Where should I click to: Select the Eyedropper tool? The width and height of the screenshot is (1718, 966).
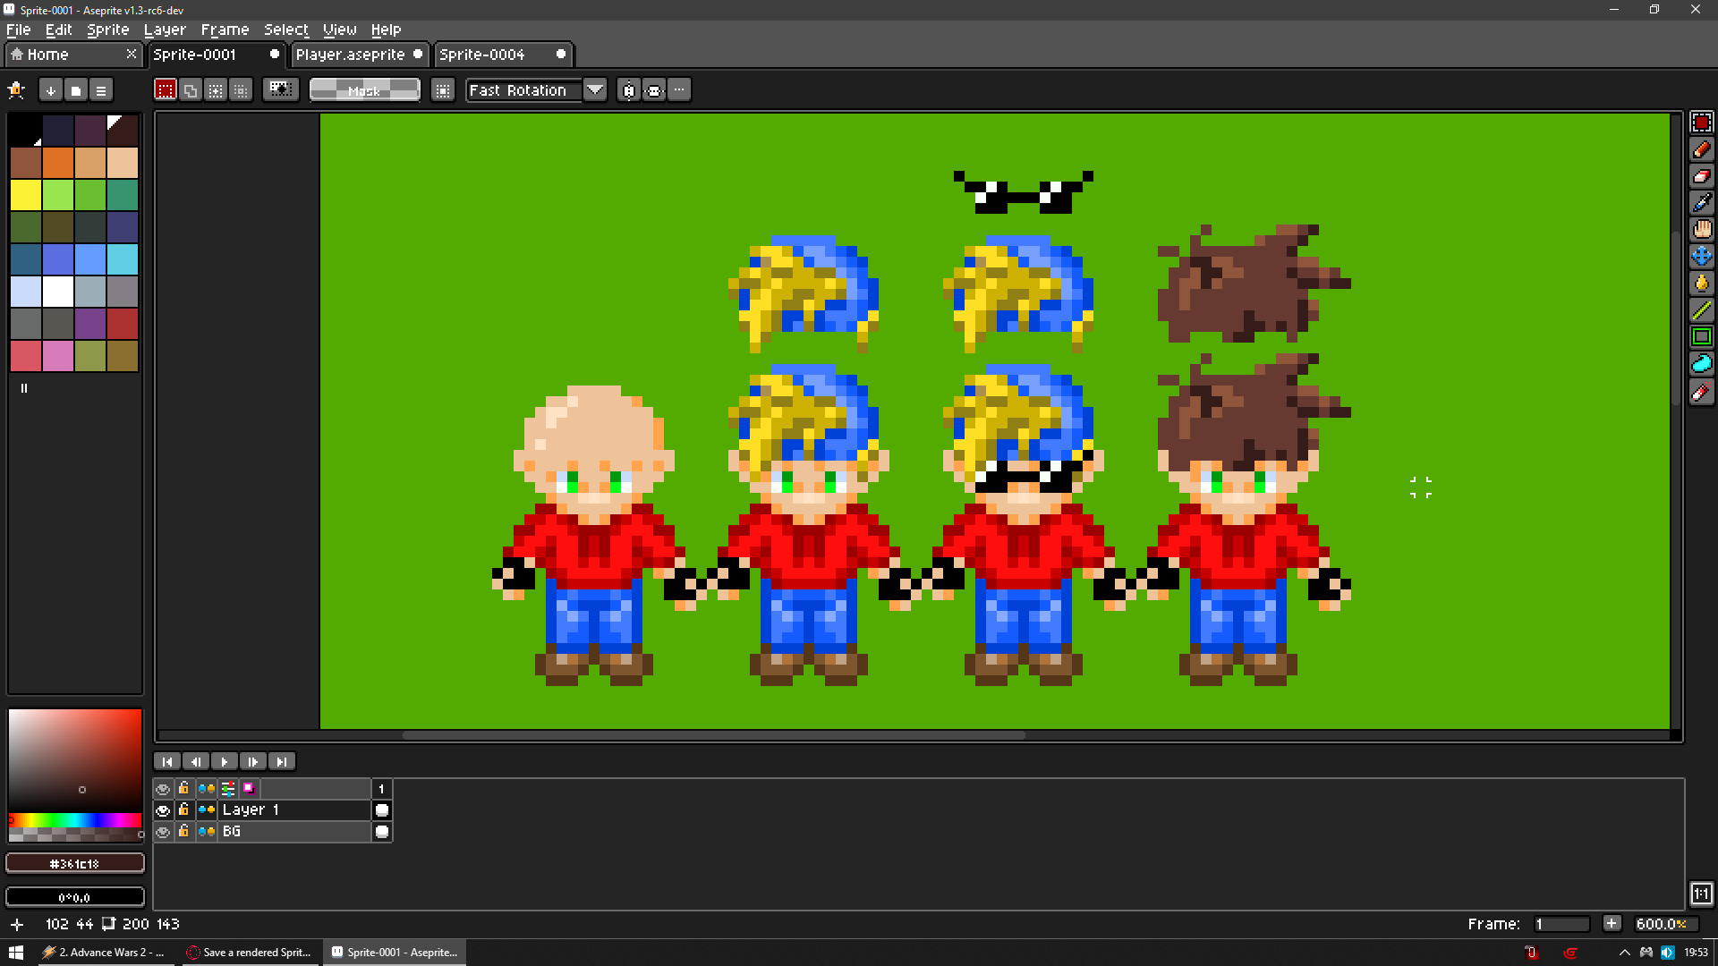(1701, 203)
